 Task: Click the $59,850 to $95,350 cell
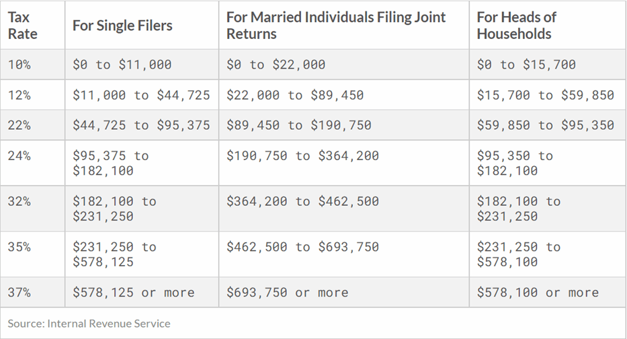click(545, 125)
